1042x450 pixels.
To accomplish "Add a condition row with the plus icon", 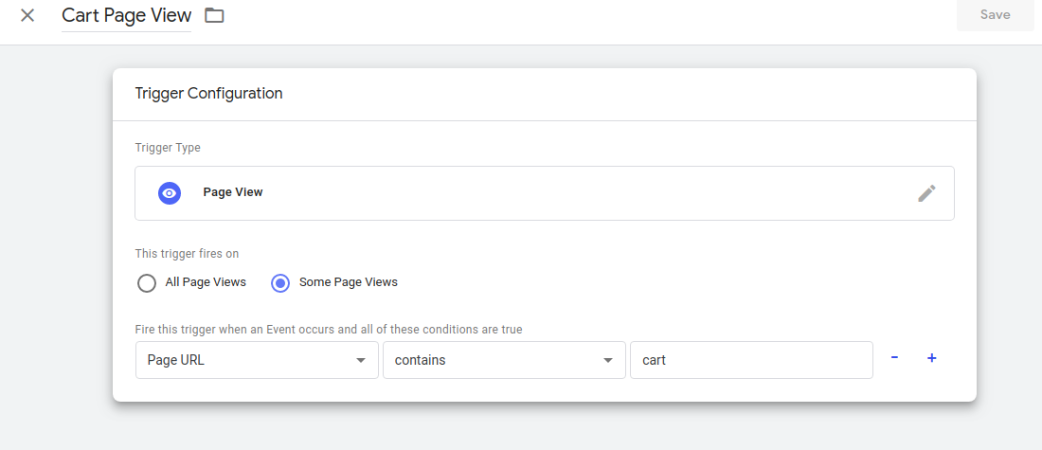I will tap(931, 358).
